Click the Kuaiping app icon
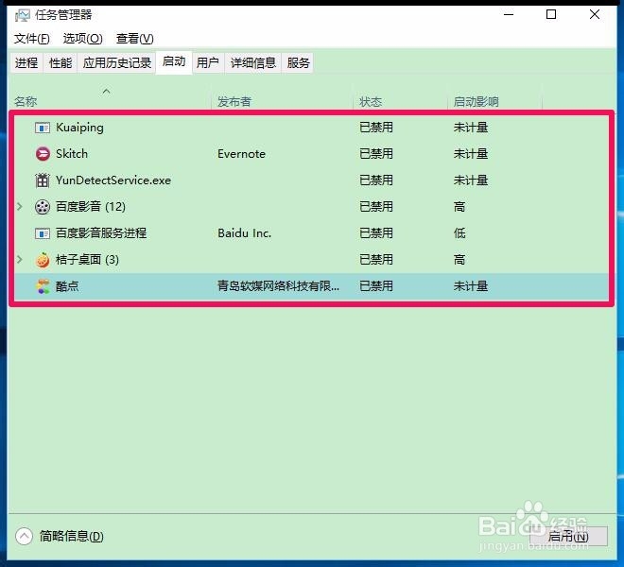The width and height of the screenshot is (624, 567). 43,128
